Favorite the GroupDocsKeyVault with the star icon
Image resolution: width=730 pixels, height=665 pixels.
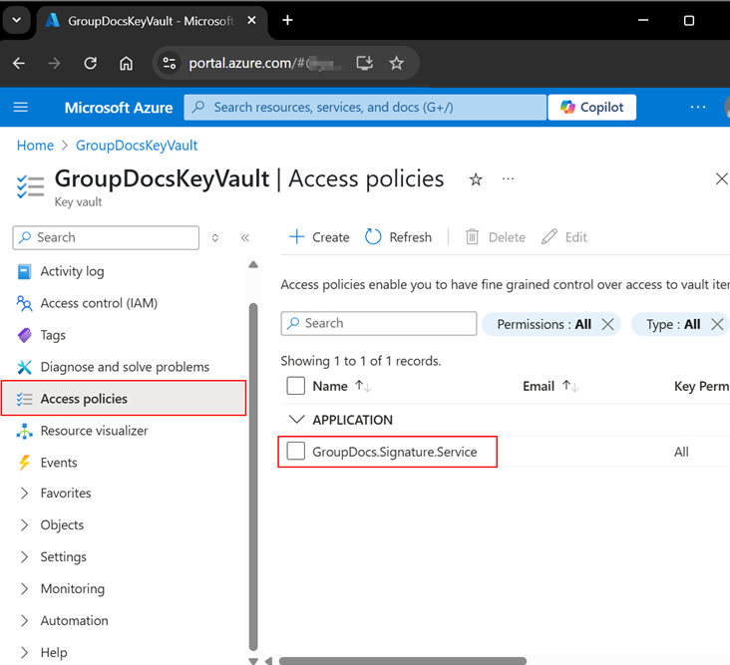(x=476, y=179)
